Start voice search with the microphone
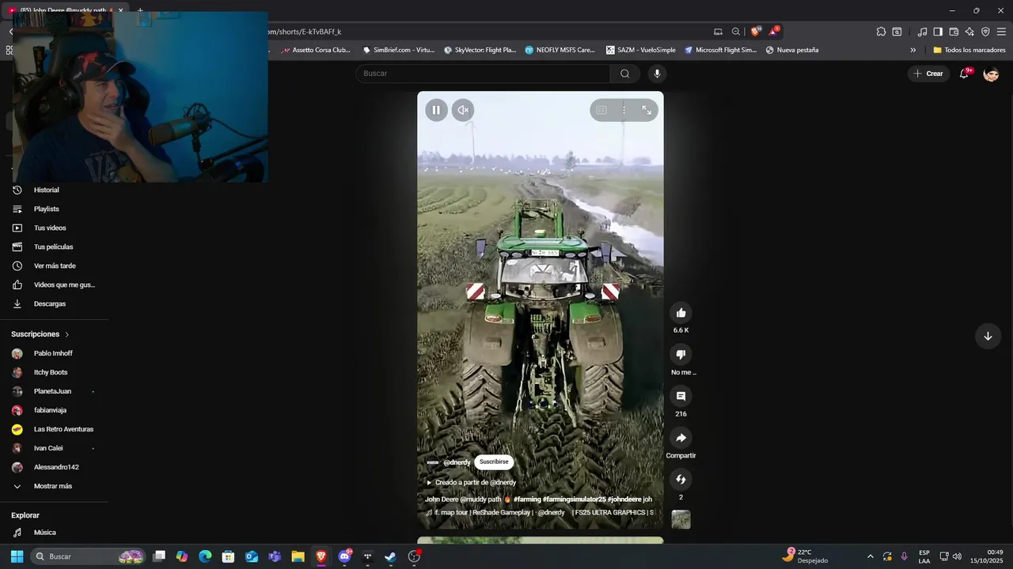This screenshot has width=1013, height=569. coord(656,73)
